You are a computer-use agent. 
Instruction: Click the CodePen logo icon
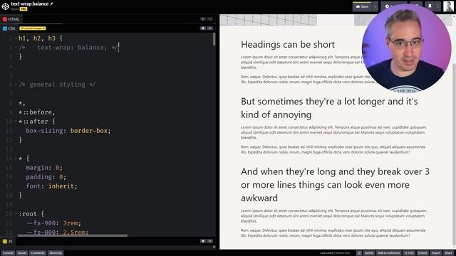tap(5, 6)
